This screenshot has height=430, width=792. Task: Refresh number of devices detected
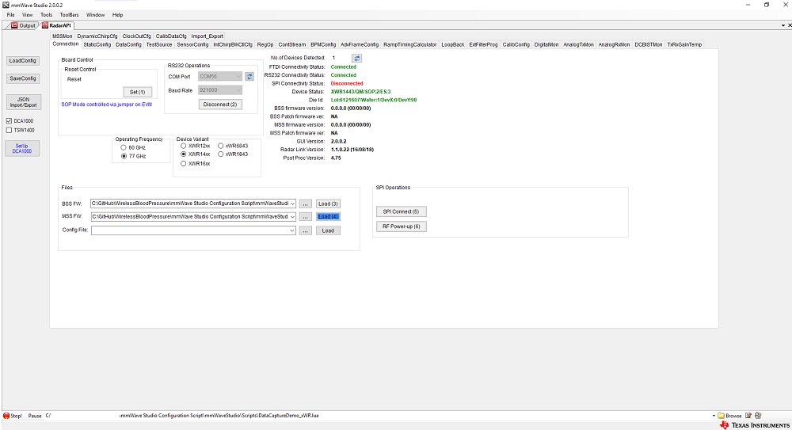[356, 58]
